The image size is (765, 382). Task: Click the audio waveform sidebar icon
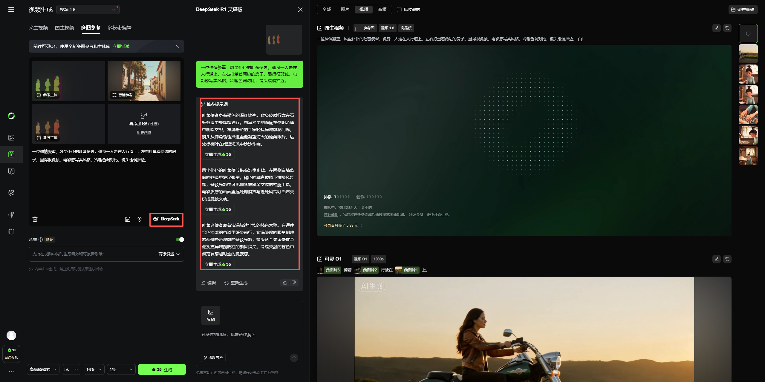click(11, 215)
